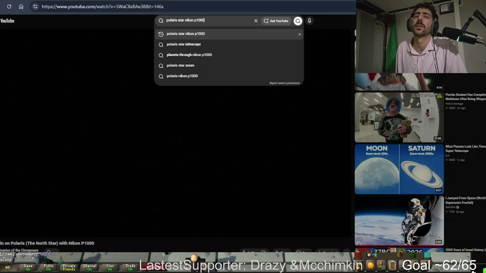The width and height of the screenshot is (486, 273).
Task: Click search icon beside 'polaris nikon p1000'
Action: (161, 76)
